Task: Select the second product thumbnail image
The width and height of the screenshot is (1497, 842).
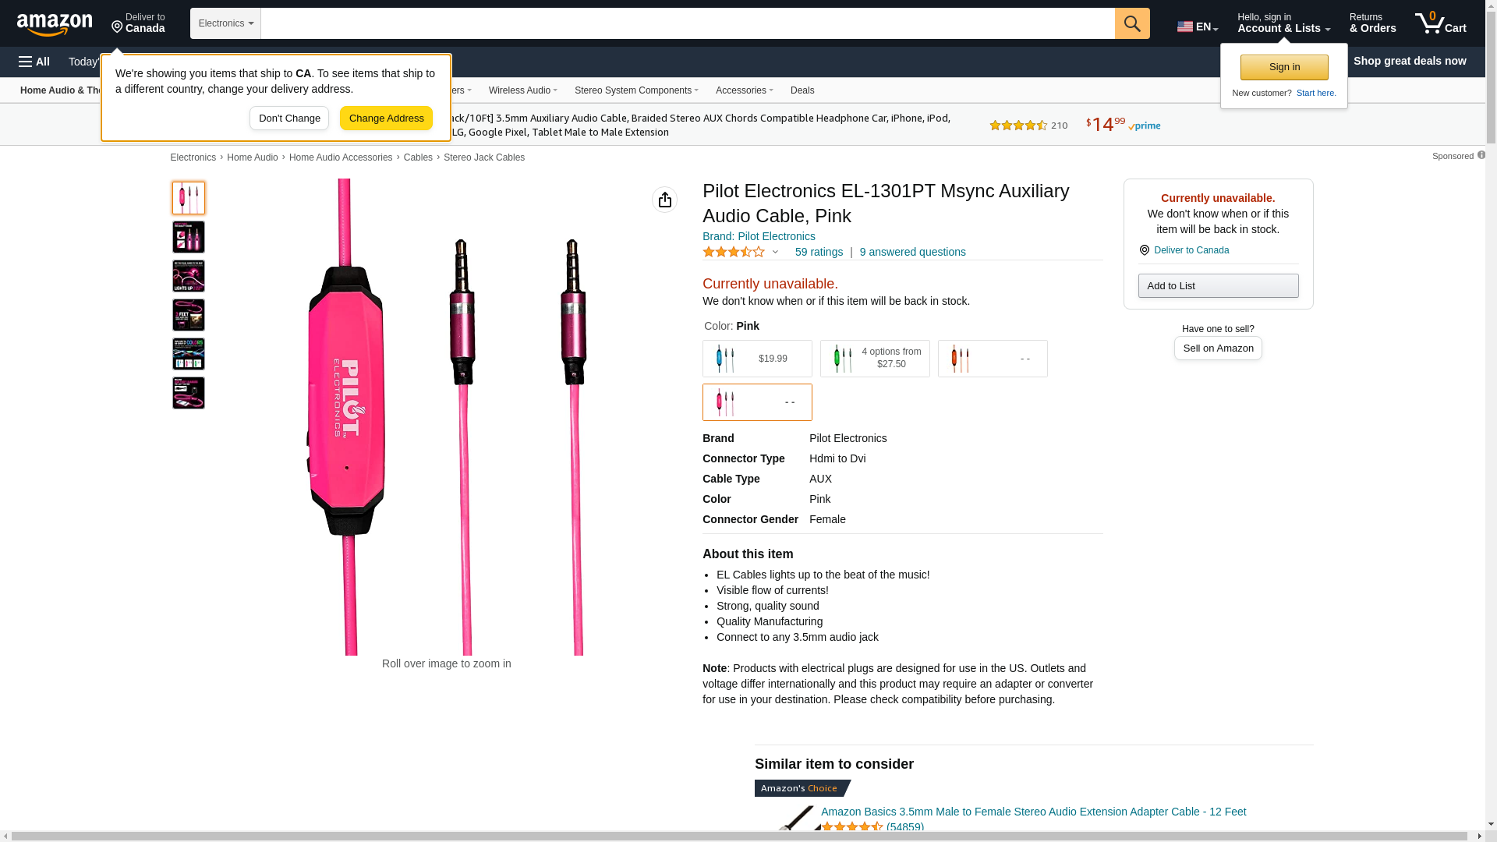Action: coord(189,237)
